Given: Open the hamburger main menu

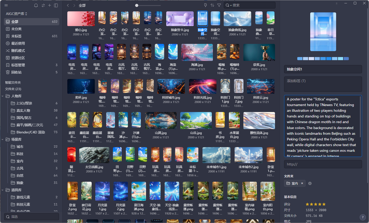Looking at the screenshot, I should click(x=6, y=5).
